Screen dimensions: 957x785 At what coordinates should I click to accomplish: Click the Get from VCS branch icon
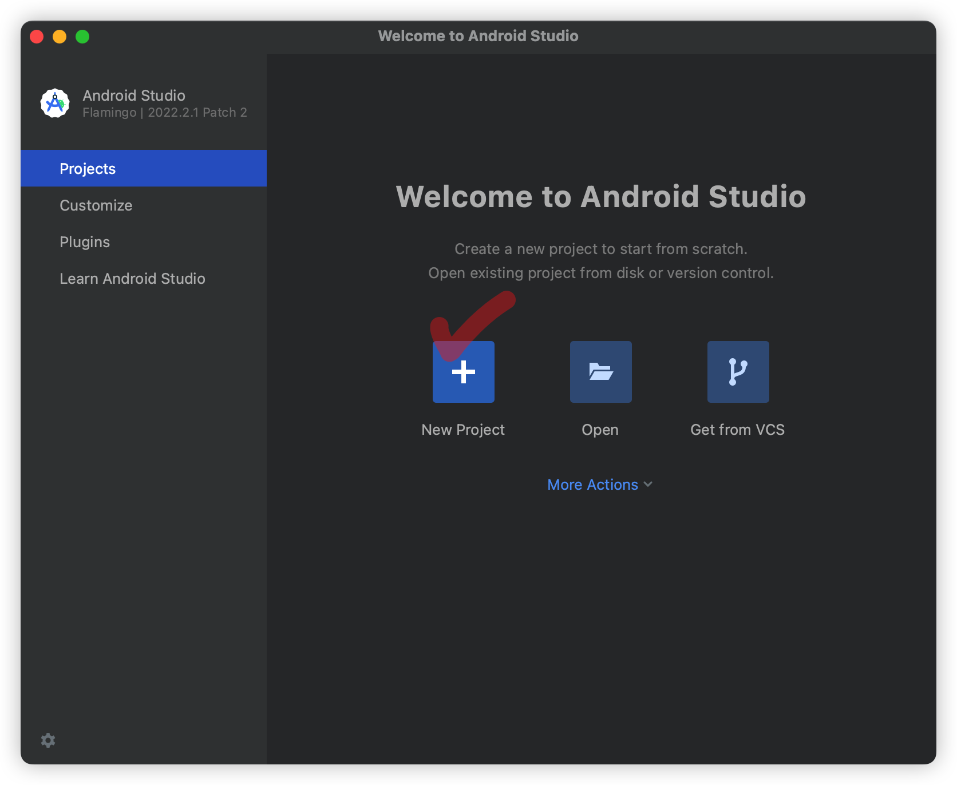pyautogui.click(x=738, y=372)
